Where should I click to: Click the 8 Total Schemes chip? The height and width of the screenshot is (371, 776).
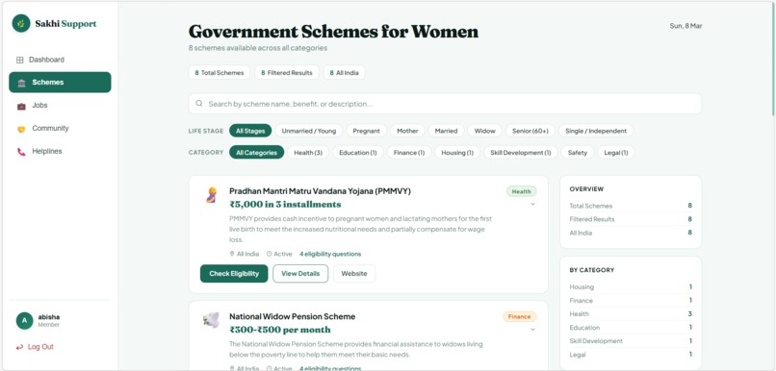click(220, 73)
